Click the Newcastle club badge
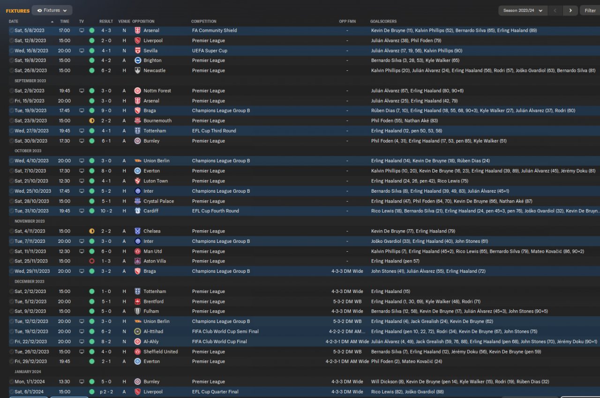The height and width of the screenshot is (398, 600). 138,70
